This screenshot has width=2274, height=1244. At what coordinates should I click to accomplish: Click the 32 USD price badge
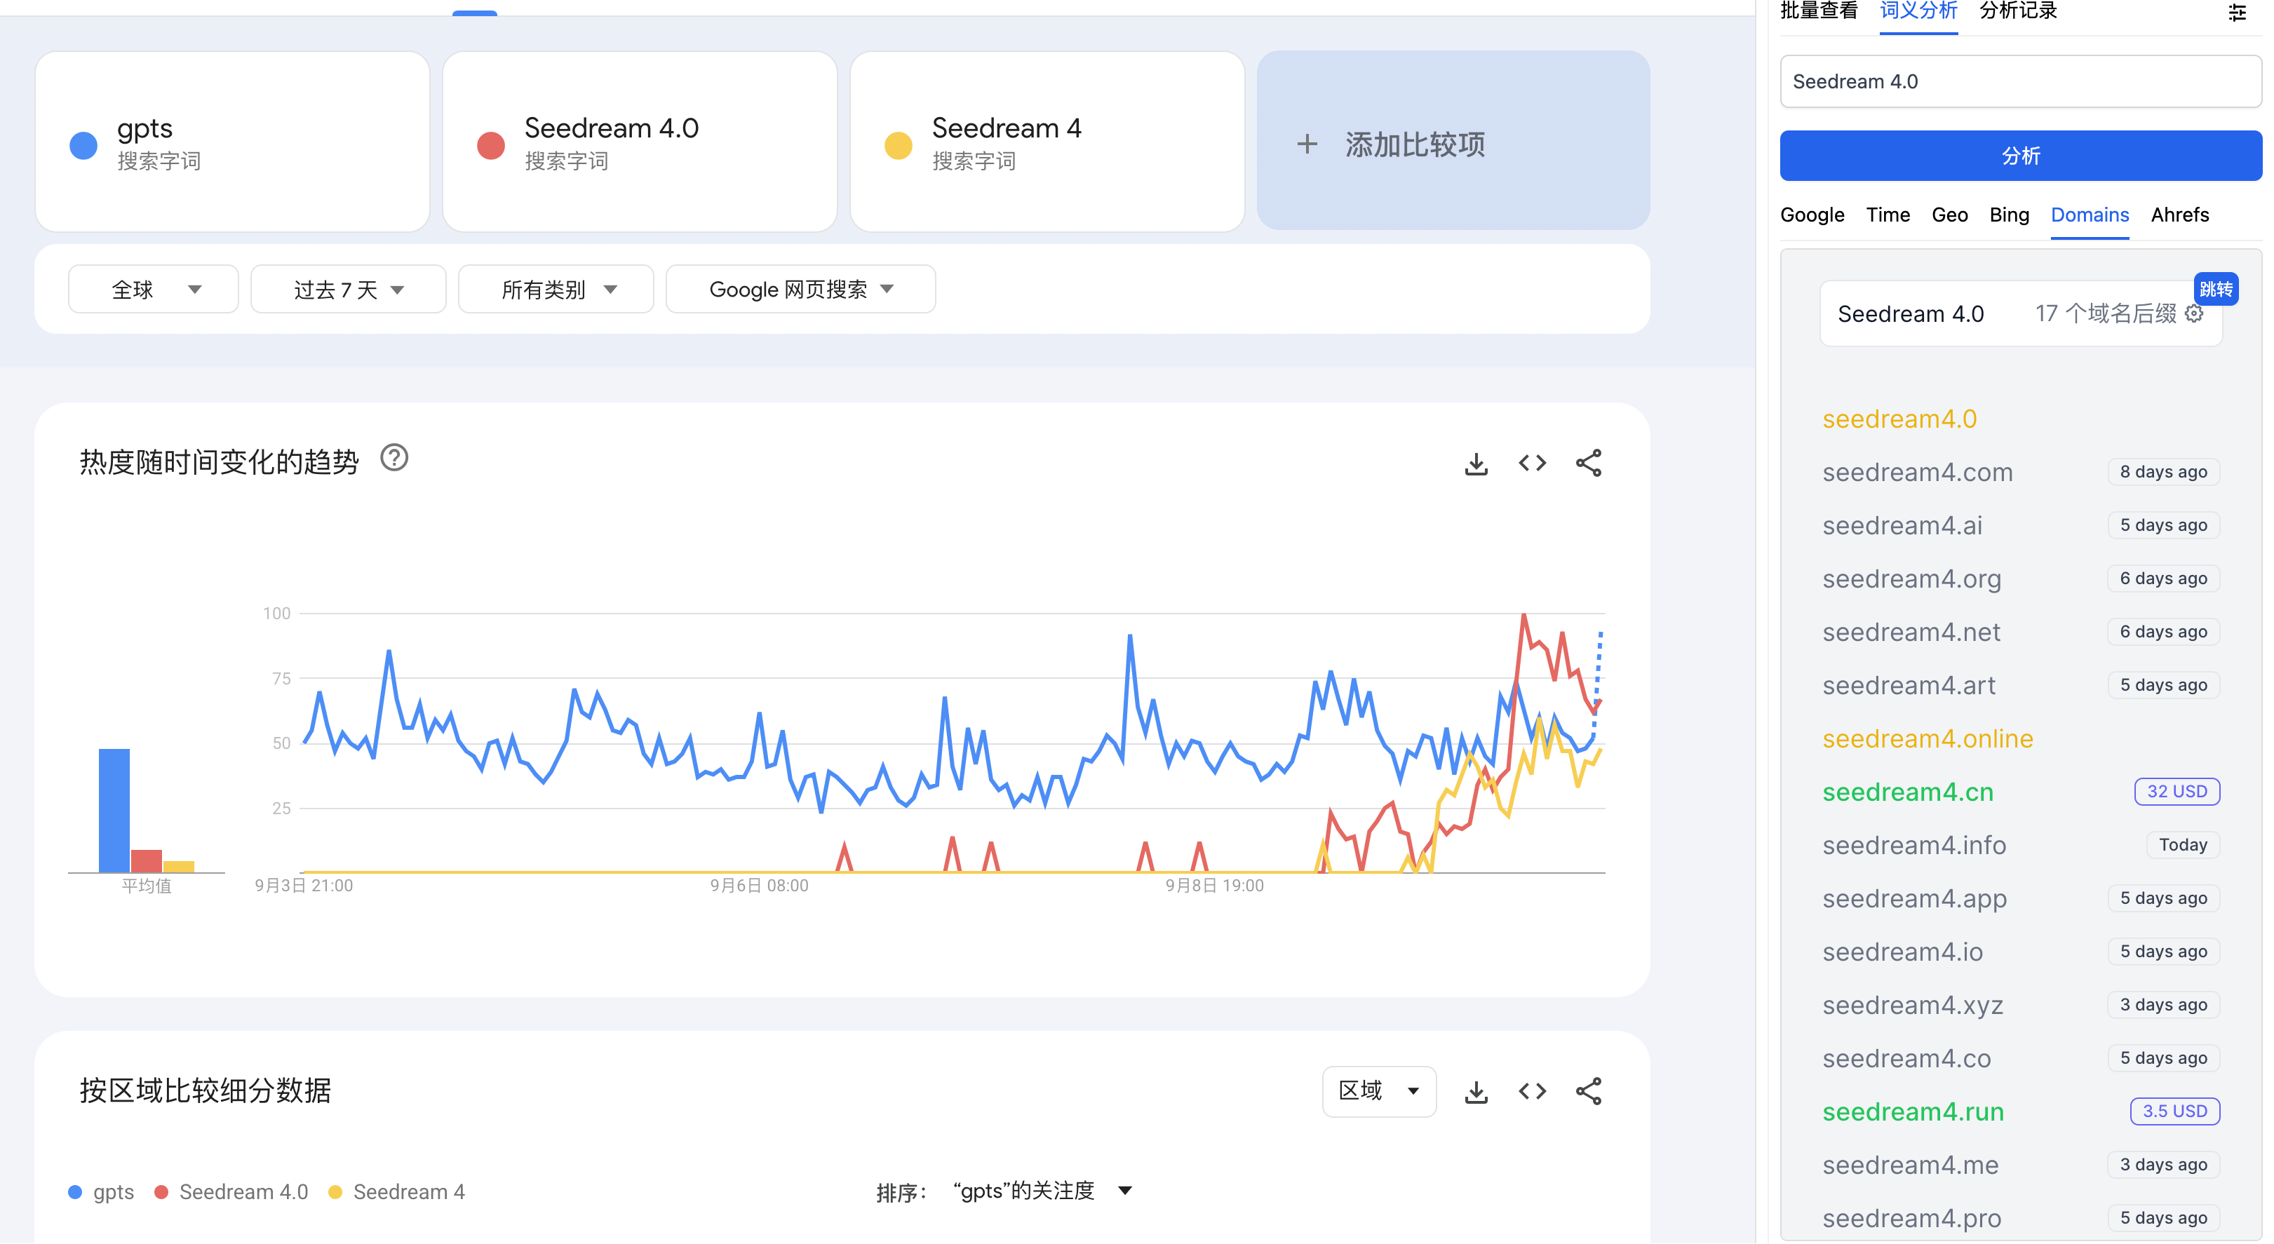click(2176, 792)
